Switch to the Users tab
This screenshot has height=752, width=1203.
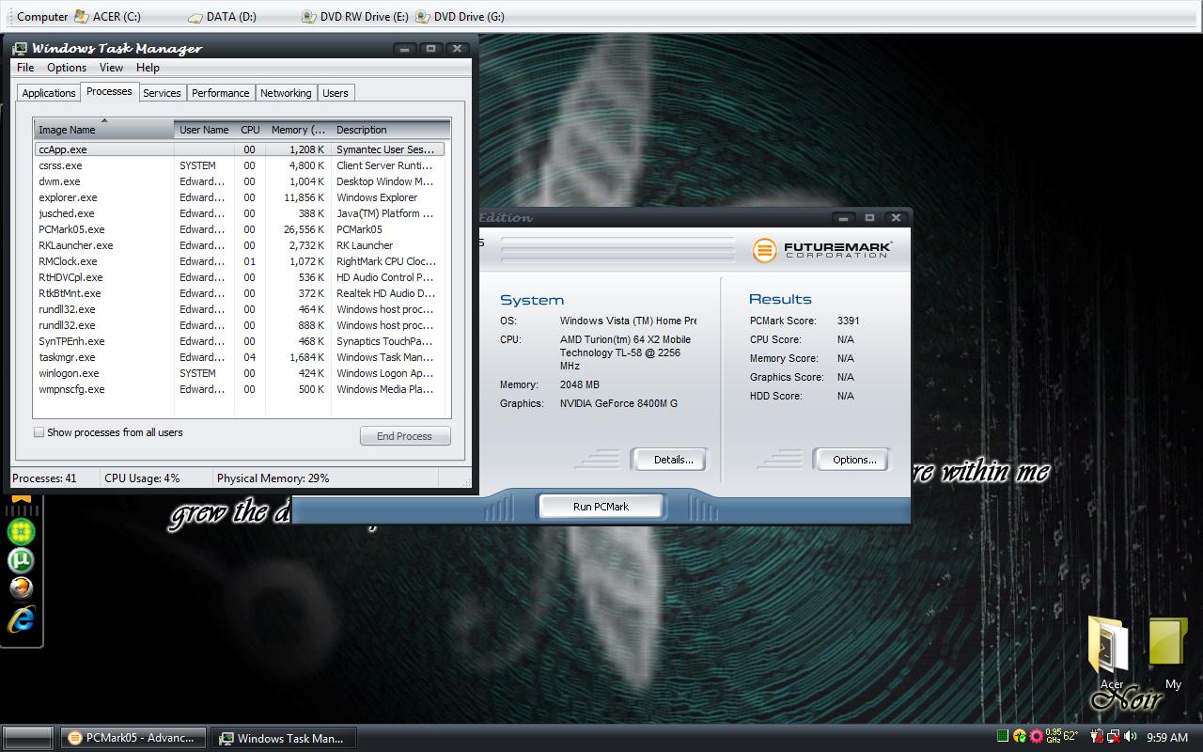tap(336, 93)
